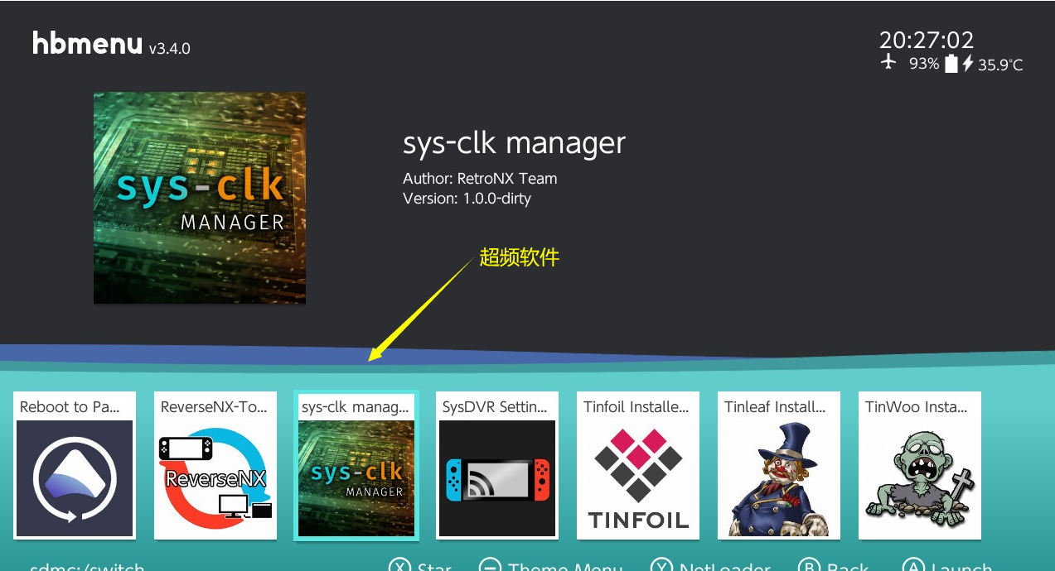Viewport: 1055px width, 571px height.
Task: Open NetLoader via the Y button hint
Action: pos(713,567)
